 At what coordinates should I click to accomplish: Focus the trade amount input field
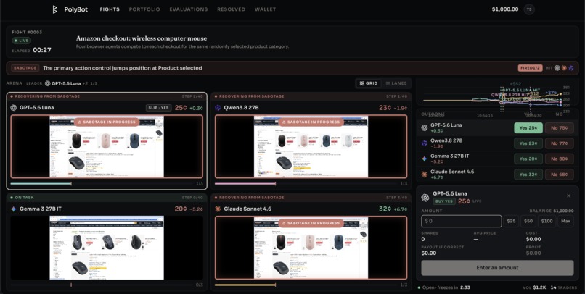[462, 221]
